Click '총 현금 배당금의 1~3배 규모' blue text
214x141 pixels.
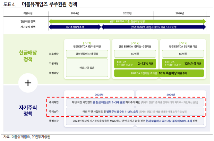[109, 102]
